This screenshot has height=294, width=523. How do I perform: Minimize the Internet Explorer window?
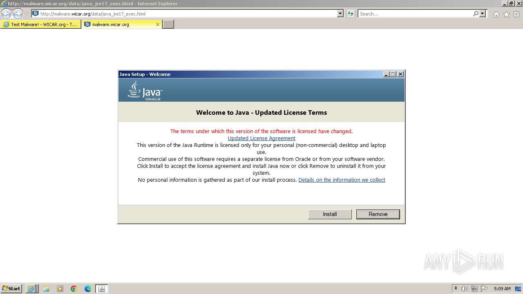[505, 4]
